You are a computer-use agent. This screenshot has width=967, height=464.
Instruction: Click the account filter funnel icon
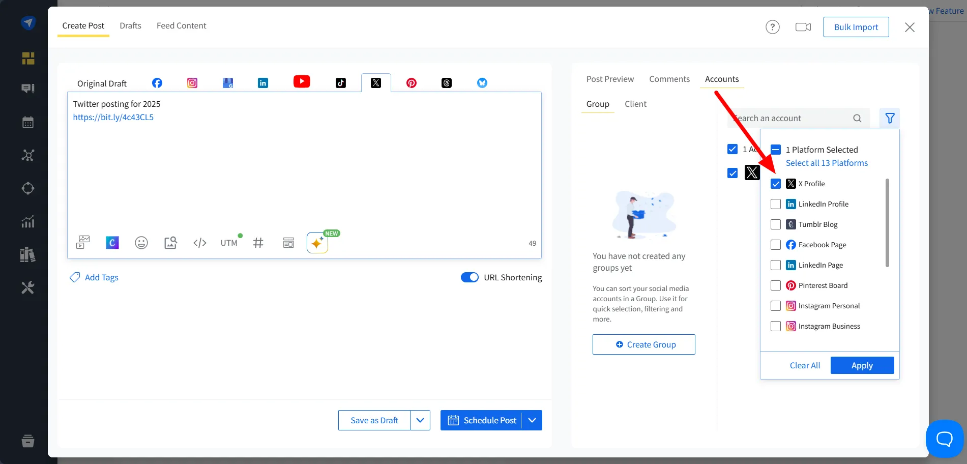tap(890, 119)
